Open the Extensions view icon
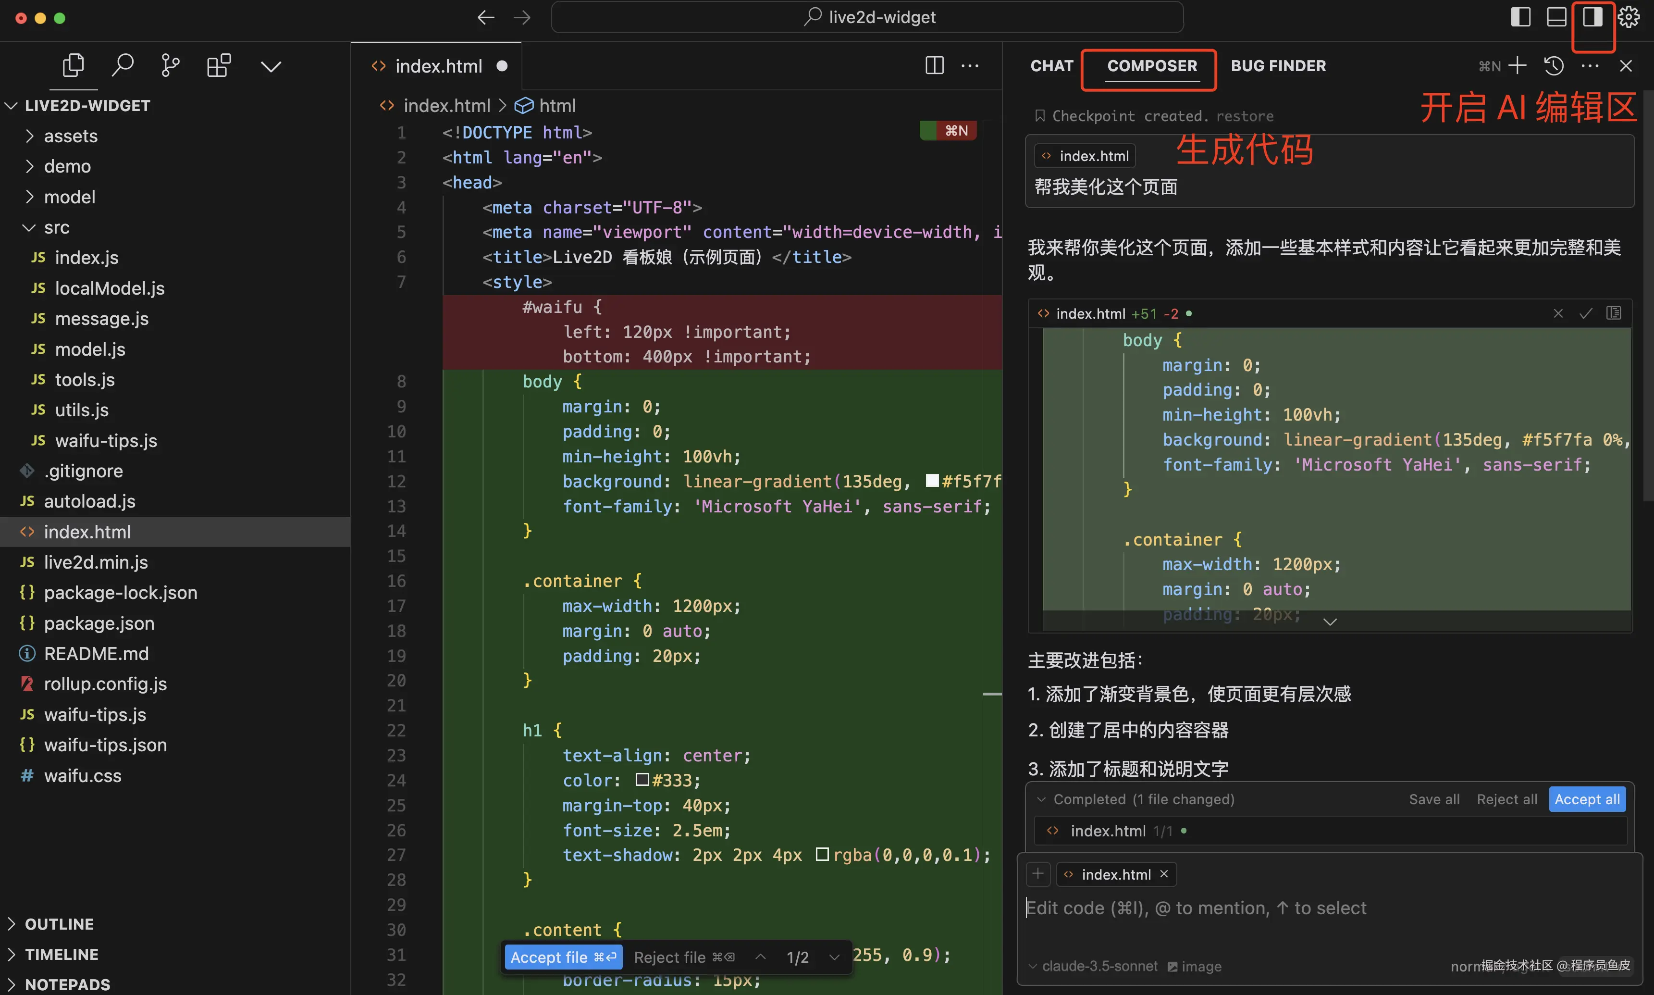The width and height of the screenshot is (1654, 995). coord(219,66)
